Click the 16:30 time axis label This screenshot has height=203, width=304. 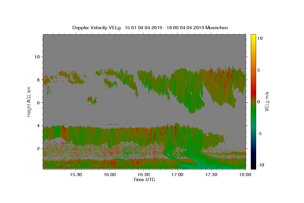[x=144, y=175]
